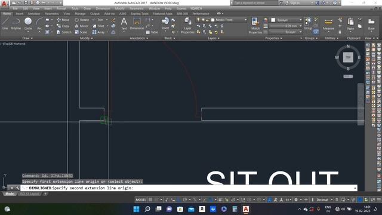The width and height of the screenshot is (382, 215).
Task: Expand the Modify panel
Action: 86,38
